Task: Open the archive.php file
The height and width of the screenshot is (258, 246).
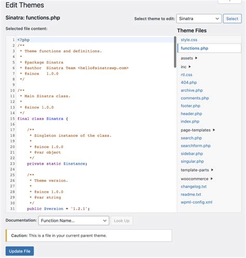Action: 192,90
